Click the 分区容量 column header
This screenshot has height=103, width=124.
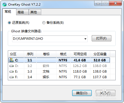(100, 54)
